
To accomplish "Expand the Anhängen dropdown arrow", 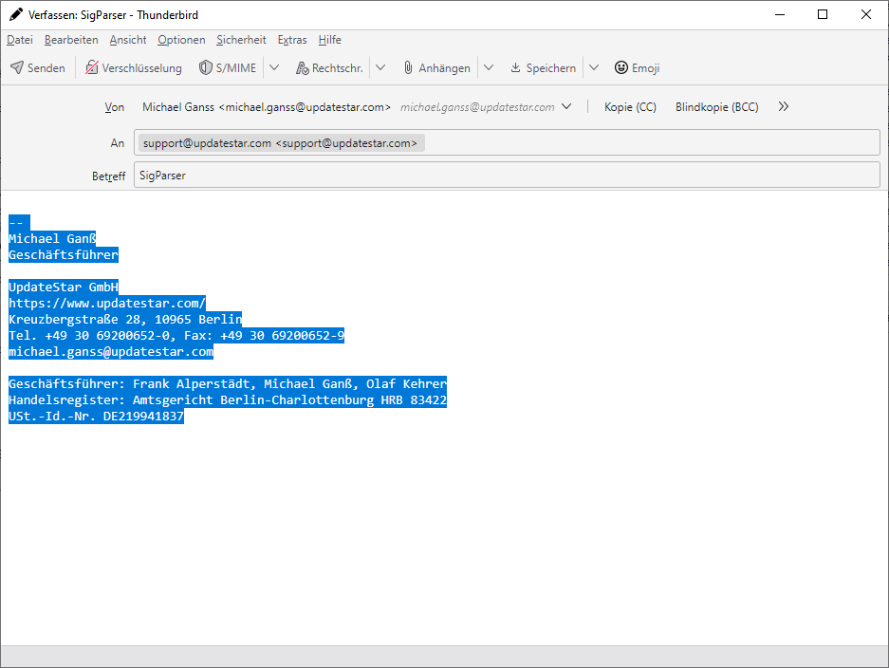I will point(488,68).
